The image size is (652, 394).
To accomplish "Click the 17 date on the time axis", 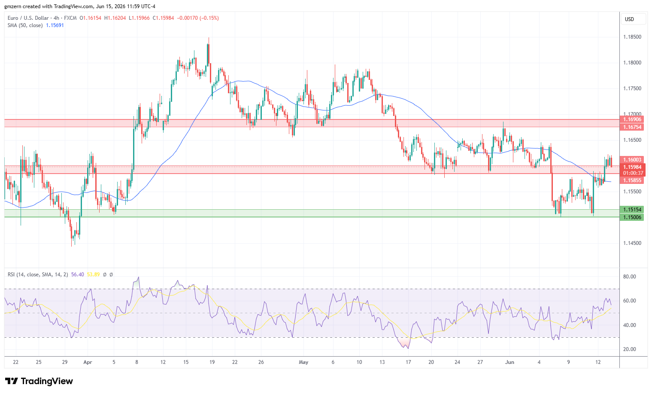I will [408, 362].
